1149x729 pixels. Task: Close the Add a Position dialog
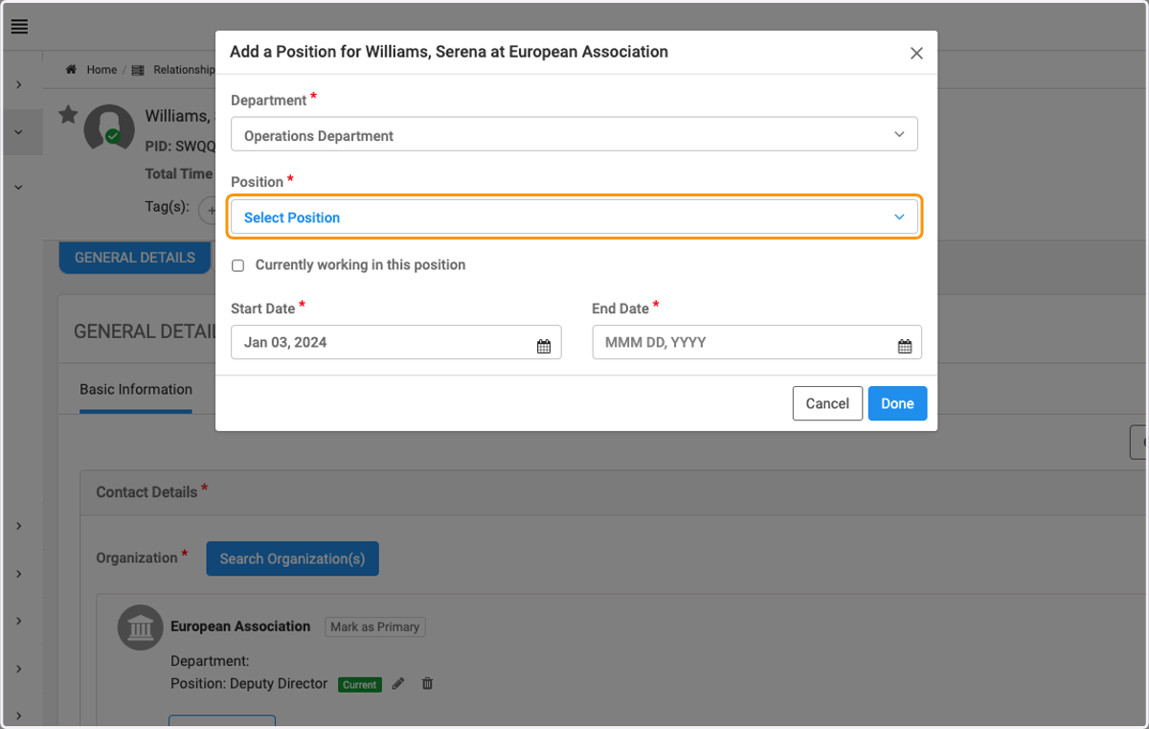click(x=916, y=54)
